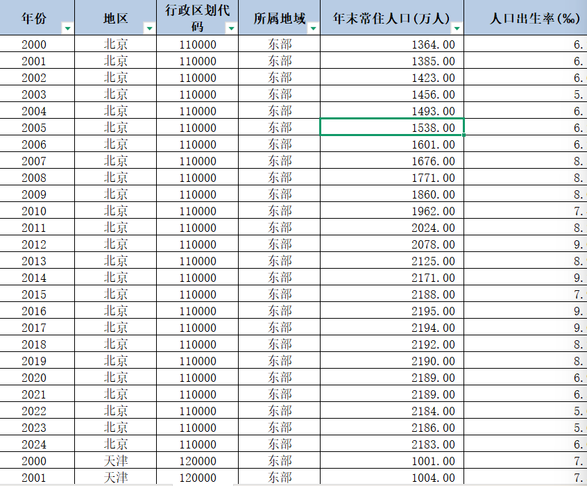This screenshot has width=587, height=486.
Task: Select the 120000 code cell for 天津
Action: click(x=196, y=461)
